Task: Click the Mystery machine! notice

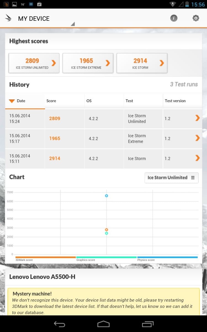Action: [x=104, y=302]
